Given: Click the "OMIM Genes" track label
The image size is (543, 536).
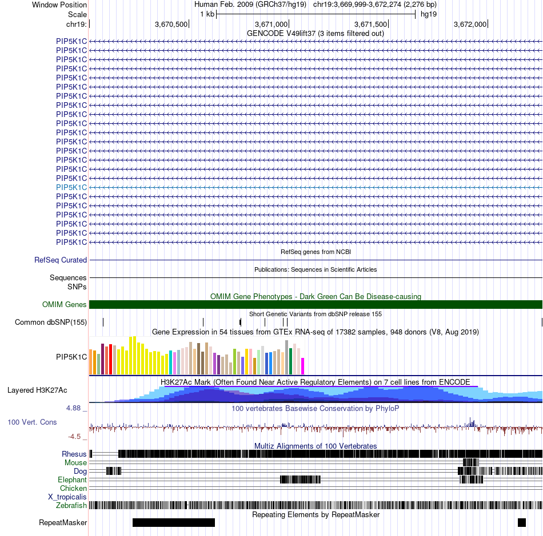Looking at the screenshot, I should click(x=64, y=304).
